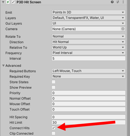Click the Touch Offset value field

(x=88, y=109)
